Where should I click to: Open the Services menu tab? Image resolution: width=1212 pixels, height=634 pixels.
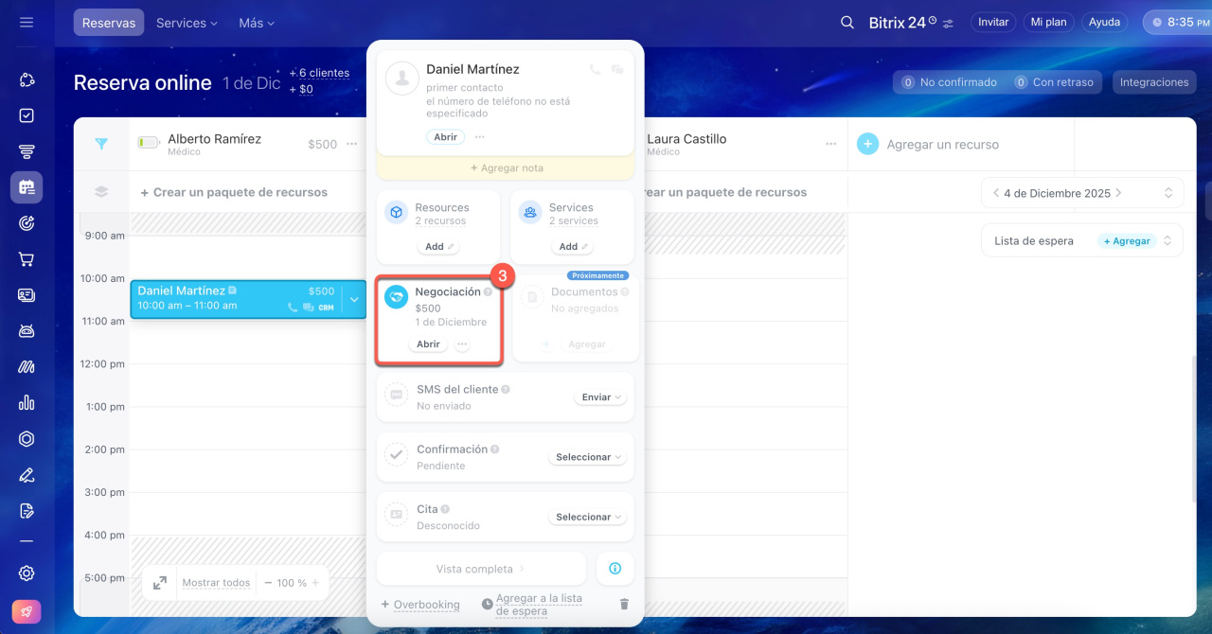[187, 23]
